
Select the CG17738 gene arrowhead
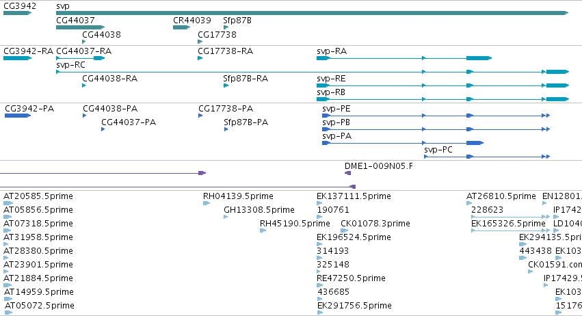200,42
